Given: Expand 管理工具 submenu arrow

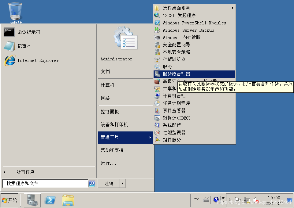Looking at the screenshot, I should point(150,137).
